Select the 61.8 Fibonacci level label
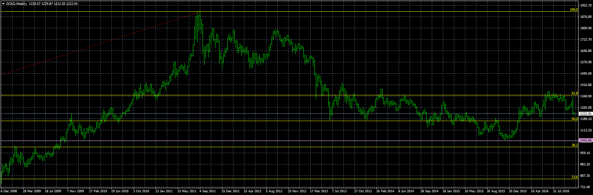This screenshot has width=593, height=195. [x=574, y=93]
